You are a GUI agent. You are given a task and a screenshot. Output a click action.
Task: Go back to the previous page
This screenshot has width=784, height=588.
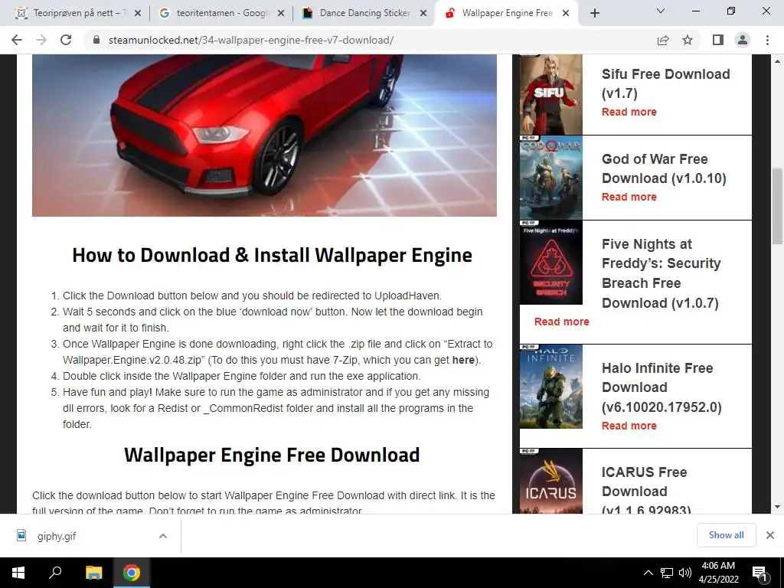[17, 40]
